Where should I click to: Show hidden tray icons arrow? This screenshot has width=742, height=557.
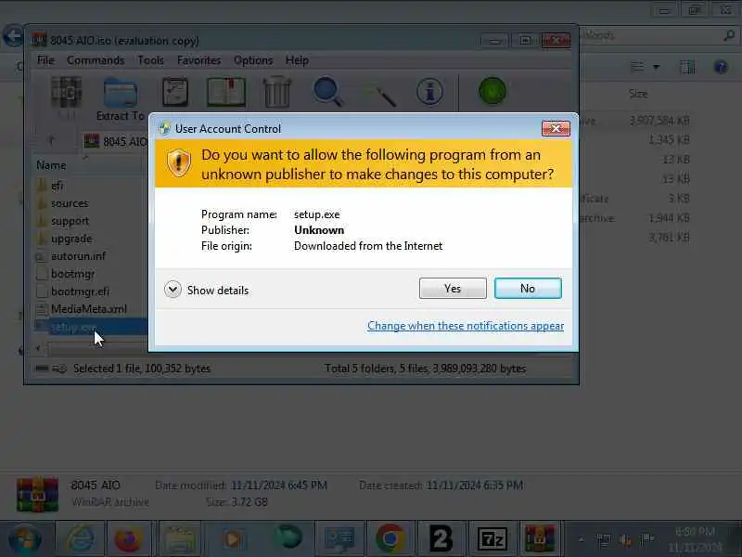[x=582, y=539]
